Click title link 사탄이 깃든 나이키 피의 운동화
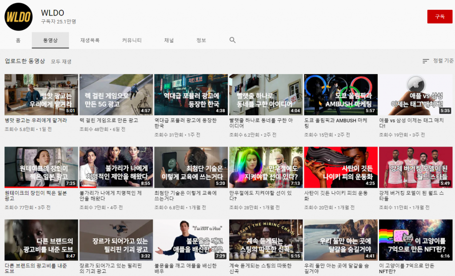Screen dimensions: 455x276 point(336,196)
